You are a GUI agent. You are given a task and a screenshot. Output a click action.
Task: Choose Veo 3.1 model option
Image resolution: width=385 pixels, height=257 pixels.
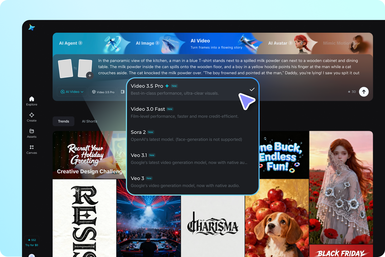click(193, 158)
